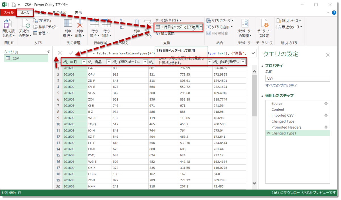Click the Manage Parameters (パラメーターの管理) icon
Image resolution: width=341 pixels, height=200 pixels.
click(245, 24)
